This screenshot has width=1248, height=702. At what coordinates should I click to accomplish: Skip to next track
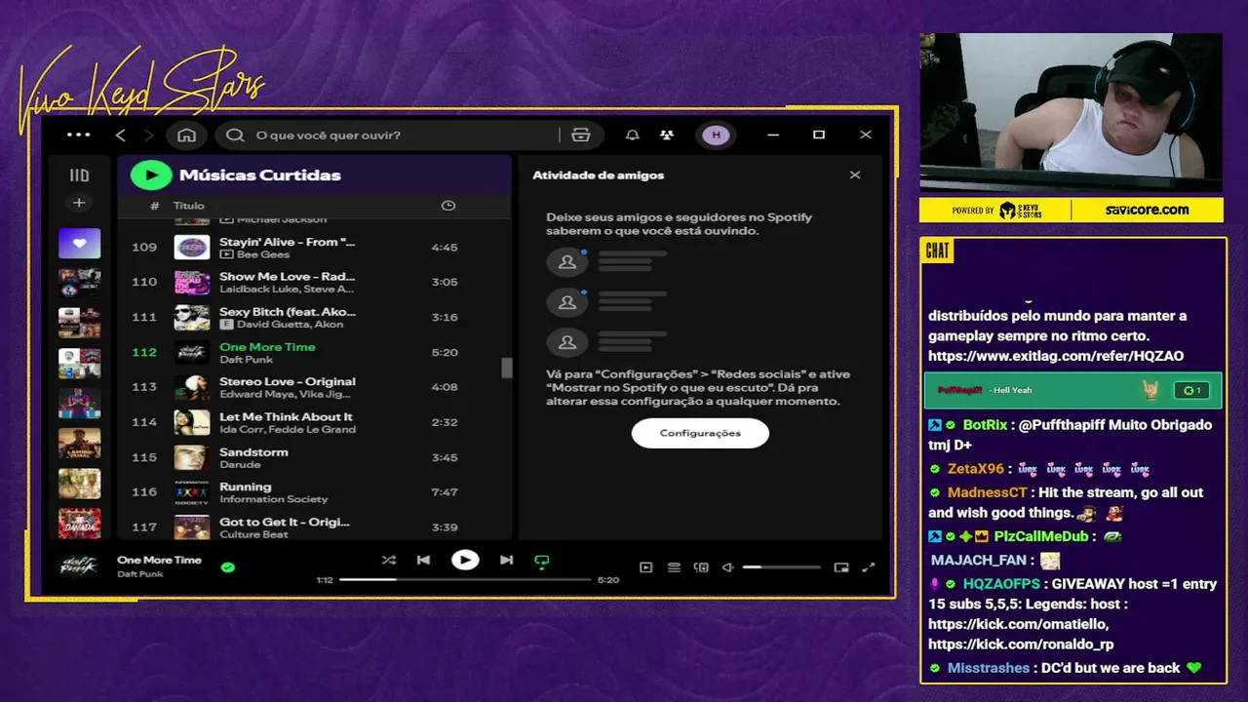tap(506, 561)
